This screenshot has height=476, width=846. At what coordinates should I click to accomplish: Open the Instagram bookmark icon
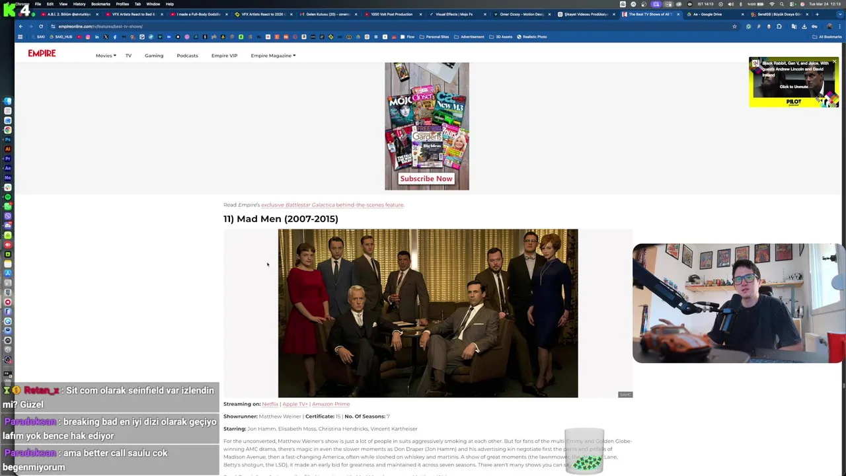tap(88, 37)
